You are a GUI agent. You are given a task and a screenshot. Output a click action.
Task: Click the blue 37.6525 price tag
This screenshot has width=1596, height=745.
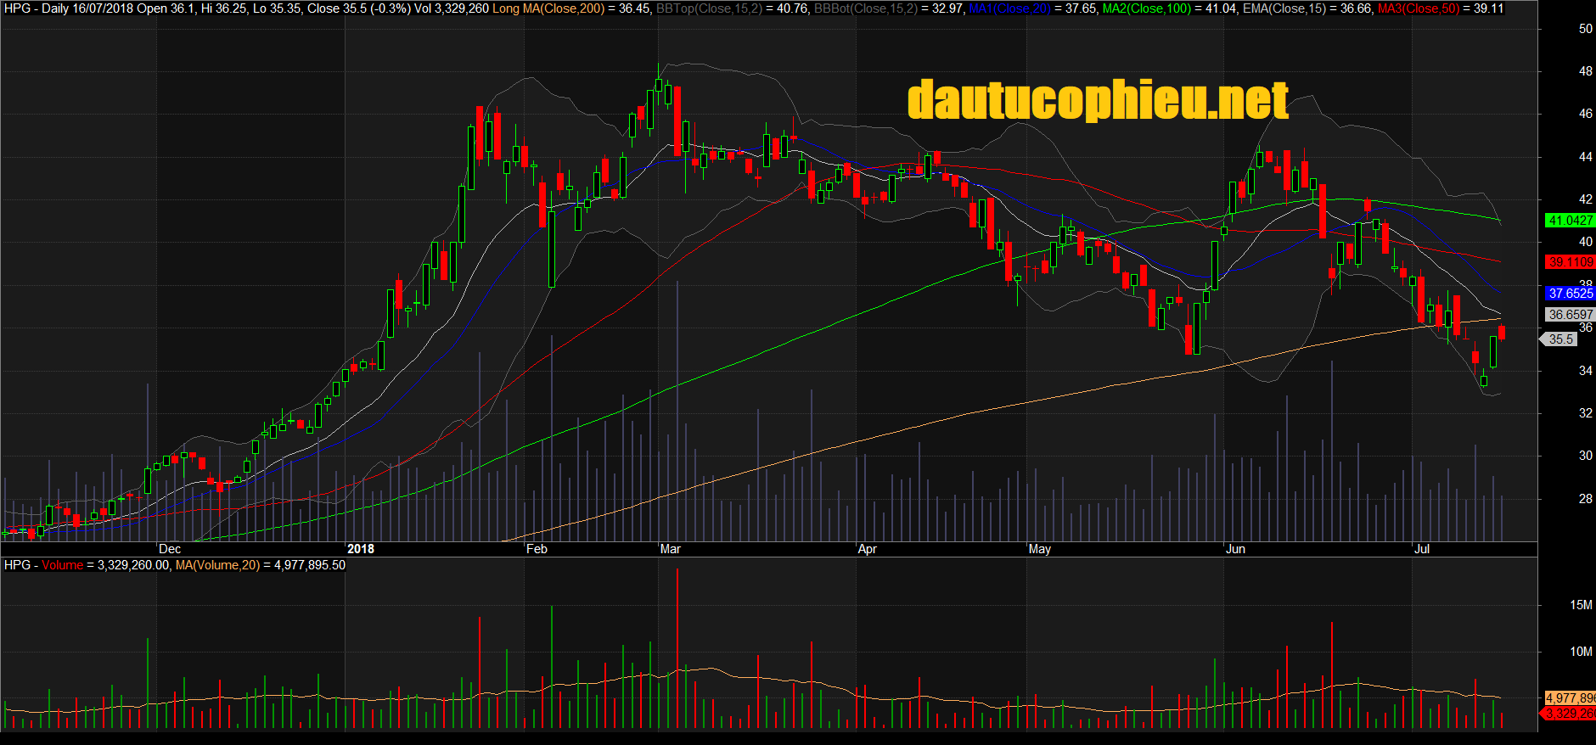click(x=1570, y=294)
